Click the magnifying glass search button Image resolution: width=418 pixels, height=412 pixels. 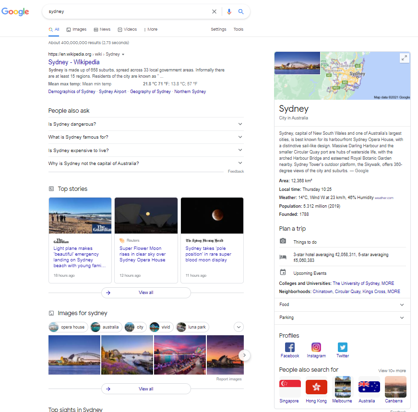pos(241,12)
